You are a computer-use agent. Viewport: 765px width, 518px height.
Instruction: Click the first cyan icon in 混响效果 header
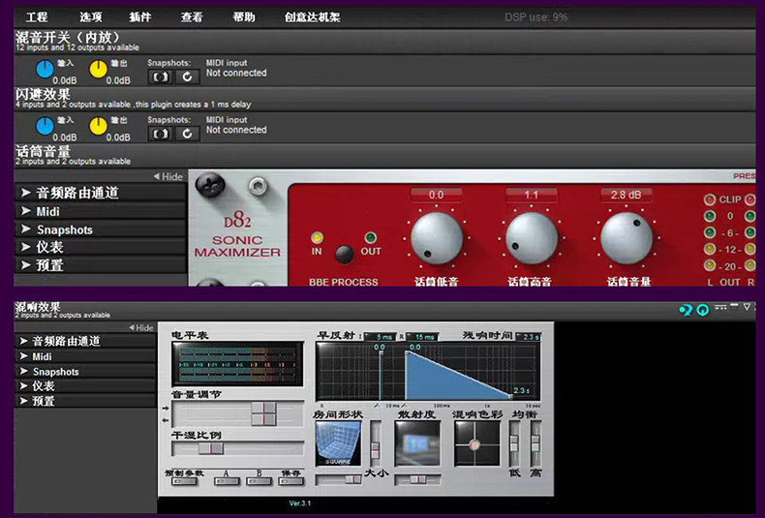[x=686, y=310]
